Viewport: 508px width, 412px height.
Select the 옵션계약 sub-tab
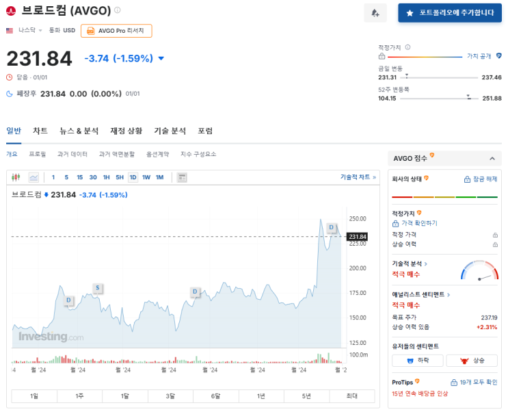coord(157,154)
